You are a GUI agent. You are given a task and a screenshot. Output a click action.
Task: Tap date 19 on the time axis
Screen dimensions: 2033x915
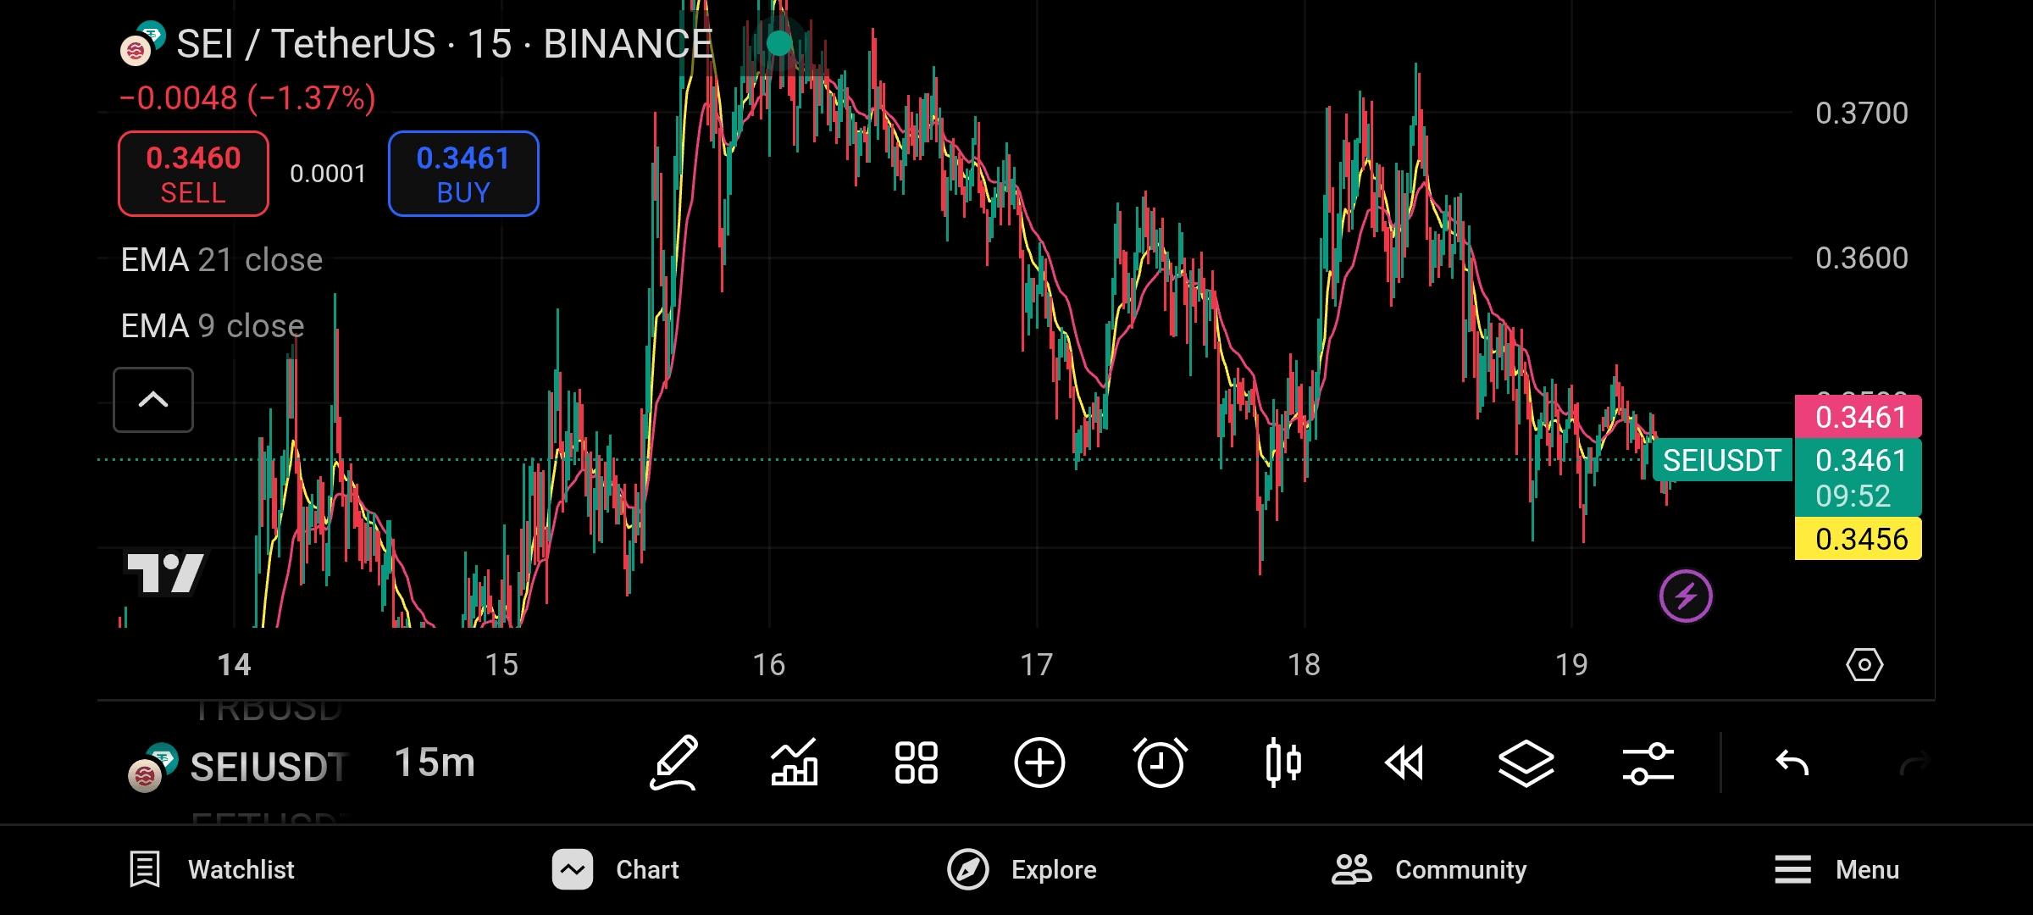click(x=1572, y=665)
